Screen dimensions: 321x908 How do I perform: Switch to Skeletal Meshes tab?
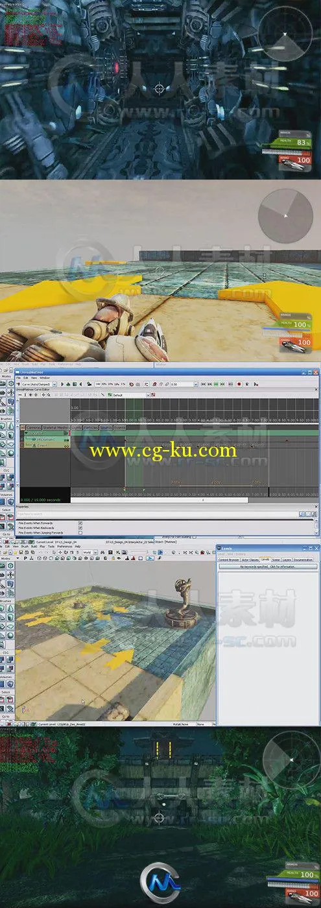[55, 427]
